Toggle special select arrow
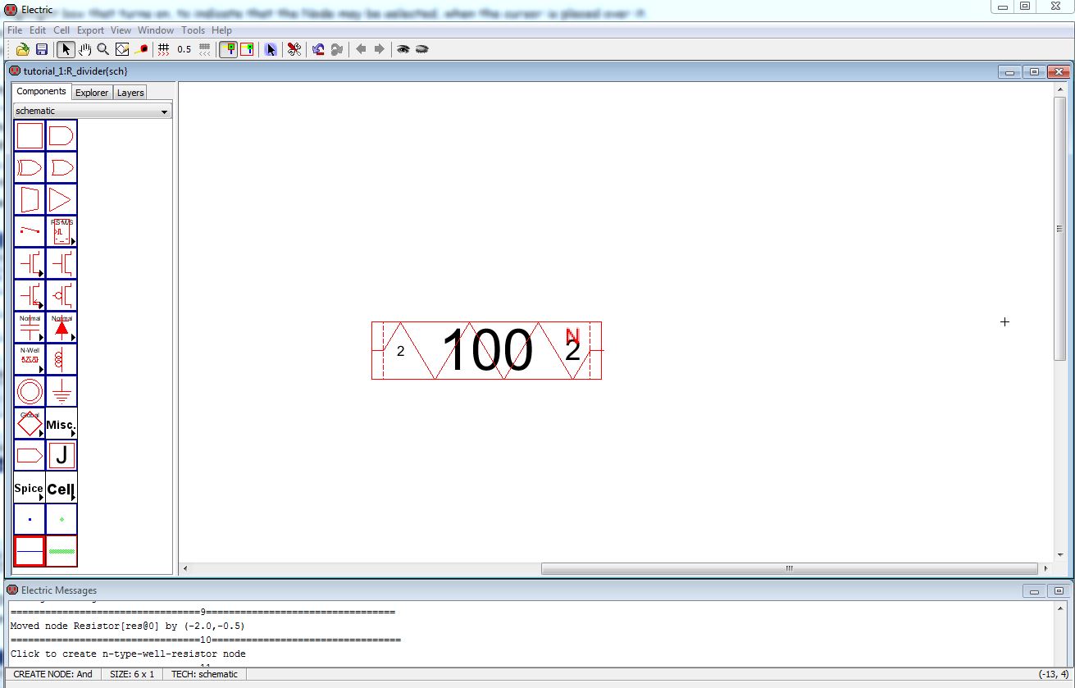Image resolution: width=1075 pixels, height=688 pixels. pos(271,49)
